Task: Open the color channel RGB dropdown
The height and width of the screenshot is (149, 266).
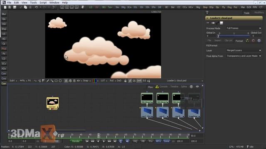Action: (95, 81)
